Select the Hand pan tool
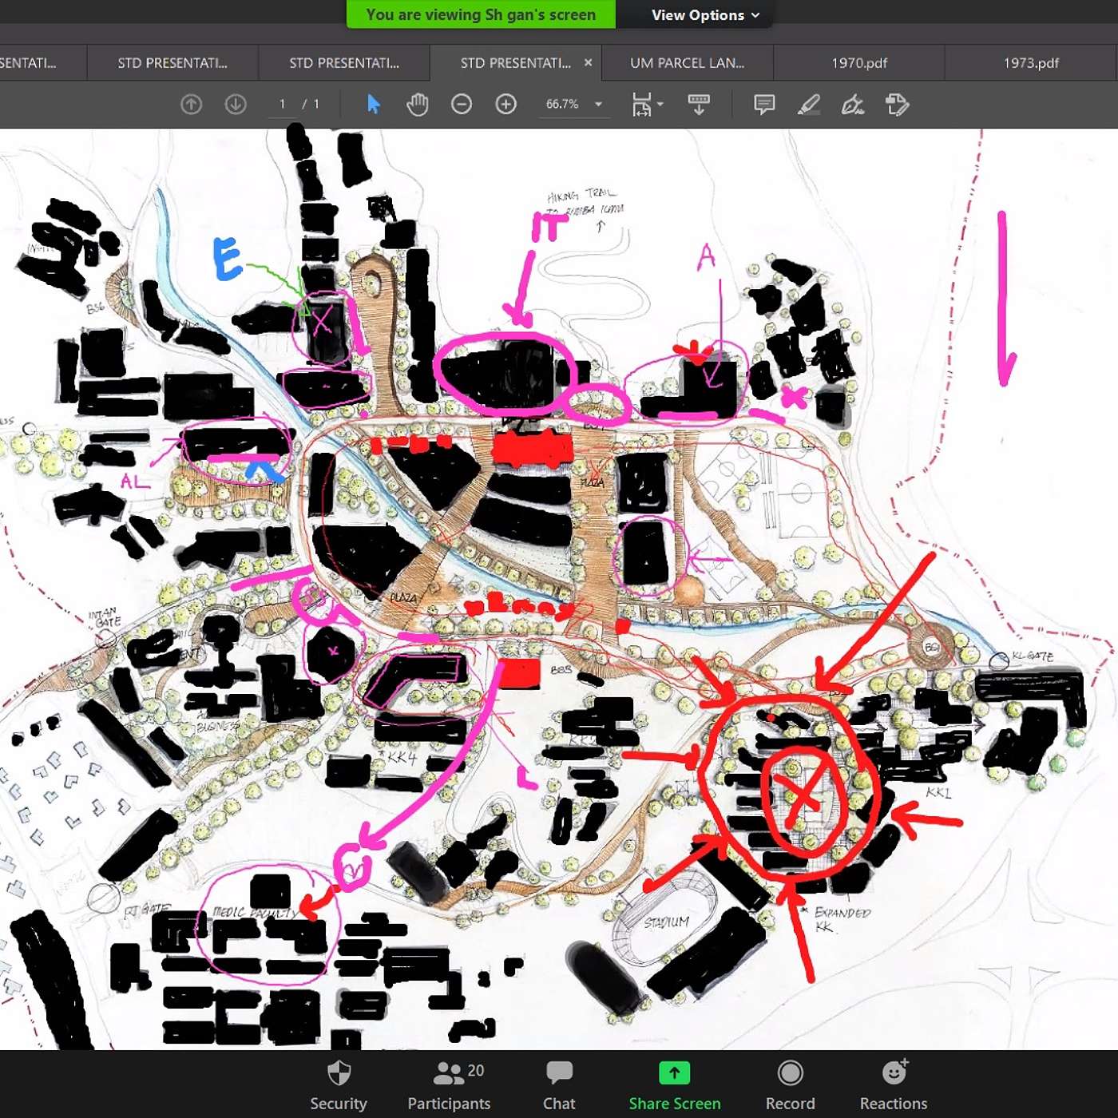 pyautogui.click(x=417, y=105)
